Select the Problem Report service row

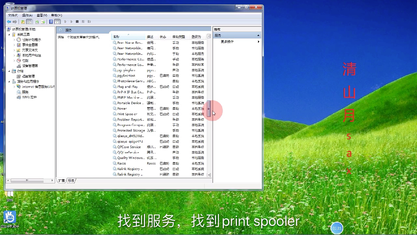(x=159, y=120)
